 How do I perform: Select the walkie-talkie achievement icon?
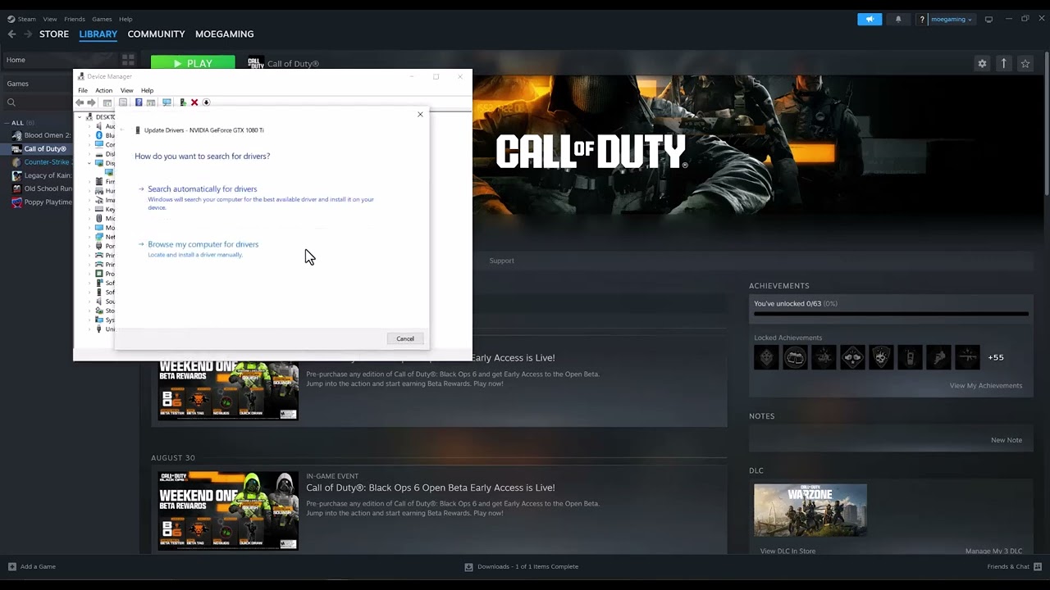pos(910,357)
